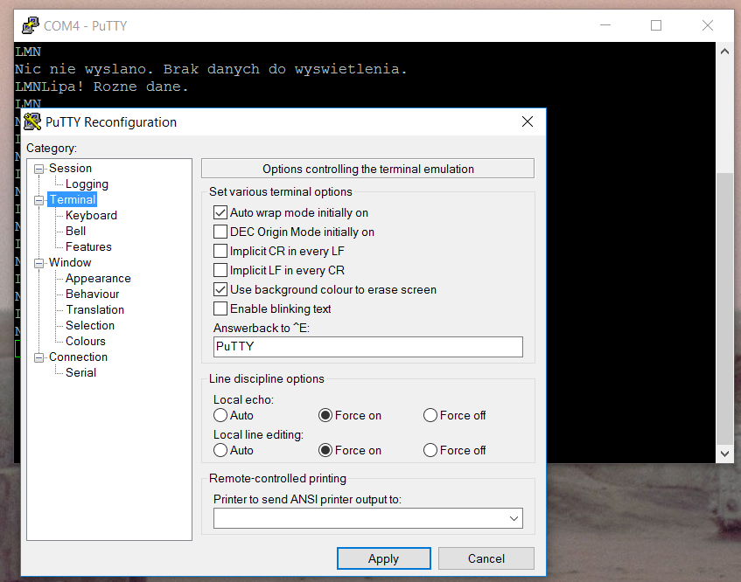741x582 pixels.
Task: Select the Connection category
Action: coord(78,357)
